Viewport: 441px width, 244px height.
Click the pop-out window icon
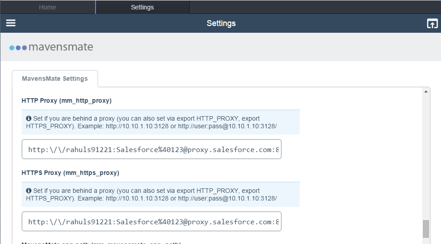point(432,23)
